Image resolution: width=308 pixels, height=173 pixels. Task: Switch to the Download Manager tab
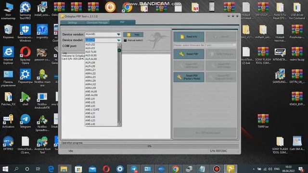click(97, 23)
